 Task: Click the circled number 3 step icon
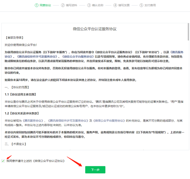[x=89, y=5]
